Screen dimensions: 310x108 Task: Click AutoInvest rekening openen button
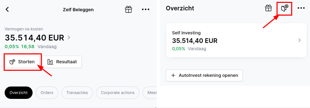pyautogui.click(x=204, y=75)
